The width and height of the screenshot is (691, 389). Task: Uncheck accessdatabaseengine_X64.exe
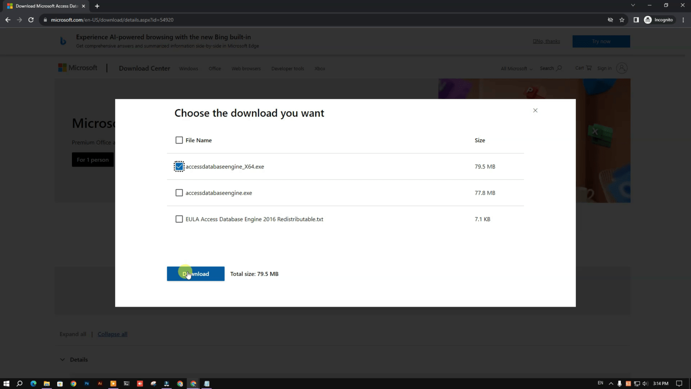tap(179, 166)
